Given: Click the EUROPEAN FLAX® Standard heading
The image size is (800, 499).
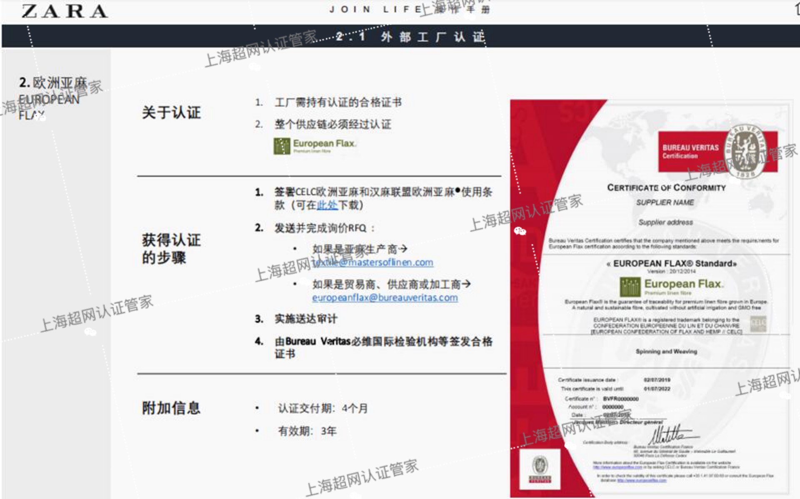Looking at the screenshot, I should pos(672,264).
